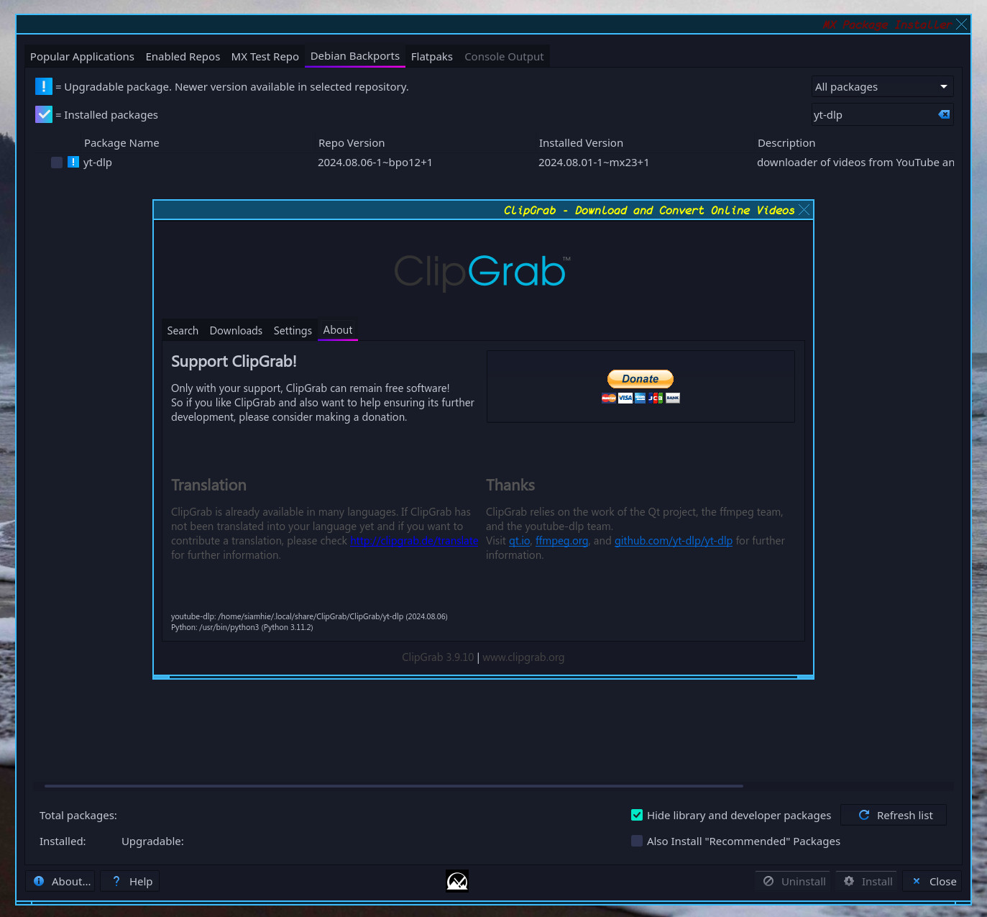The height and width of the screenshot is (917, 987).
Task: Sort by the Installed Version column header
Action: [581, 143]
